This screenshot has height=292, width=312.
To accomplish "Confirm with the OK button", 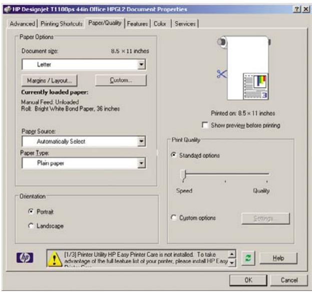I will 248,280.
